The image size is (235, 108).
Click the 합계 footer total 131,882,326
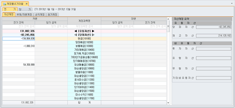click(x=18, y=103)
